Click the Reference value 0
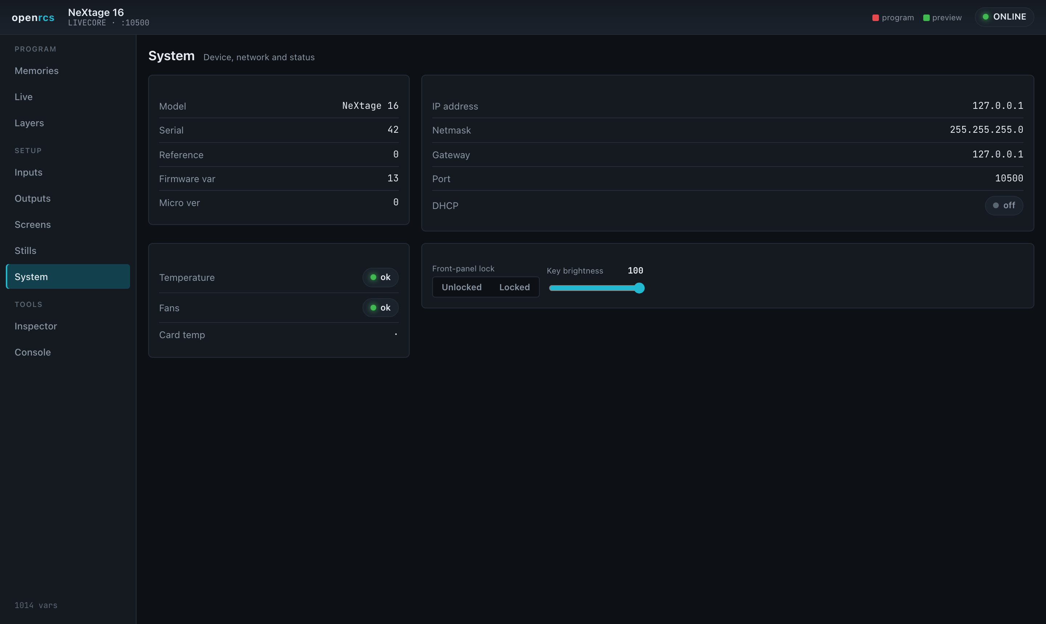1046x624 pixels. point(396,154)
